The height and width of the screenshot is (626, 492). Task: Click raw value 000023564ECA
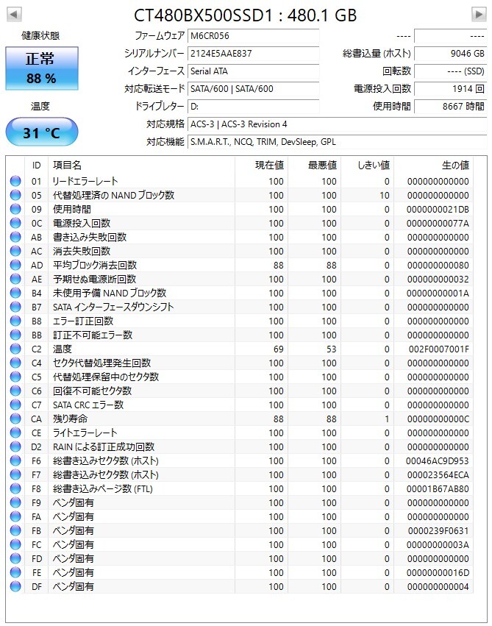pyautogui.click(x=438, y=474)
